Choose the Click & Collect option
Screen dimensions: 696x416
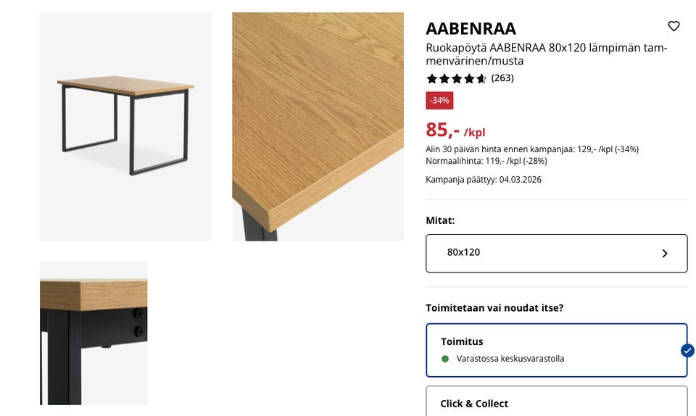(x=556, y=403)
